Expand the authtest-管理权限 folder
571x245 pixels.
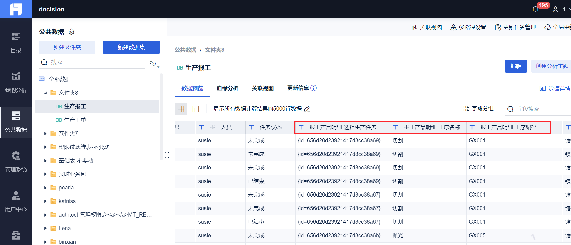click(x=46, y=215)
